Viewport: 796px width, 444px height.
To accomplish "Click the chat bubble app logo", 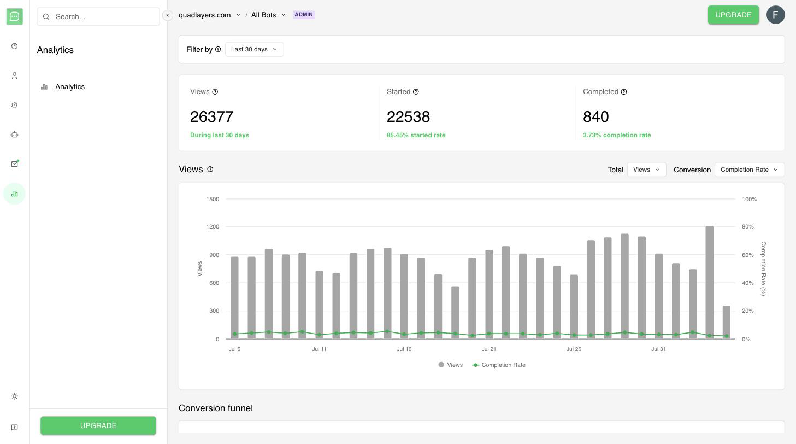I will click(15, 16).
